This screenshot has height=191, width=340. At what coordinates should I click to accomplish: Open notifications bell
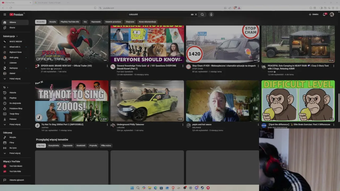tap(324, 14)
